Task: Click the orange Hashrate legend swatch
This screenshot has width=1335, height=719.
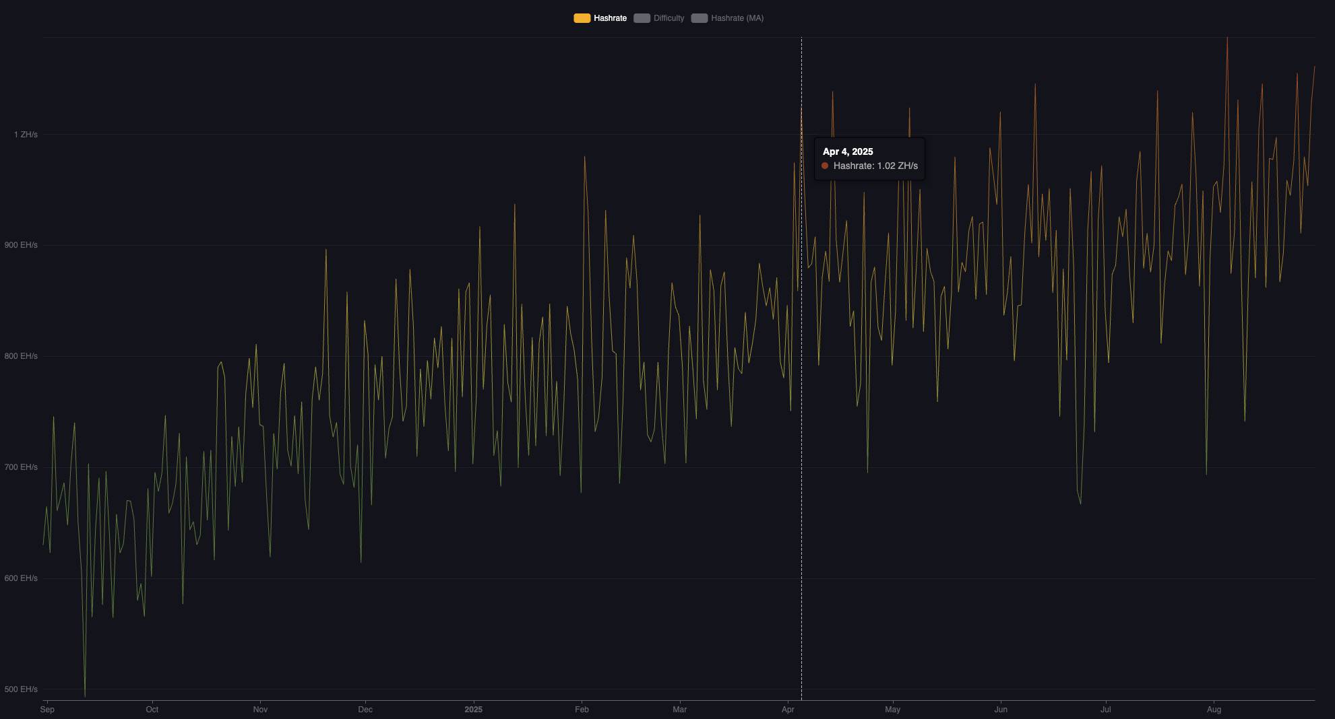Action: click(582, 18)
